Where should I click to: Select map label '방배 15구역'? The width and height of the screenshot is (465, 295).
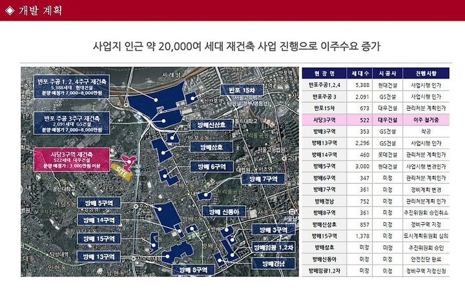tap(99, 238)
